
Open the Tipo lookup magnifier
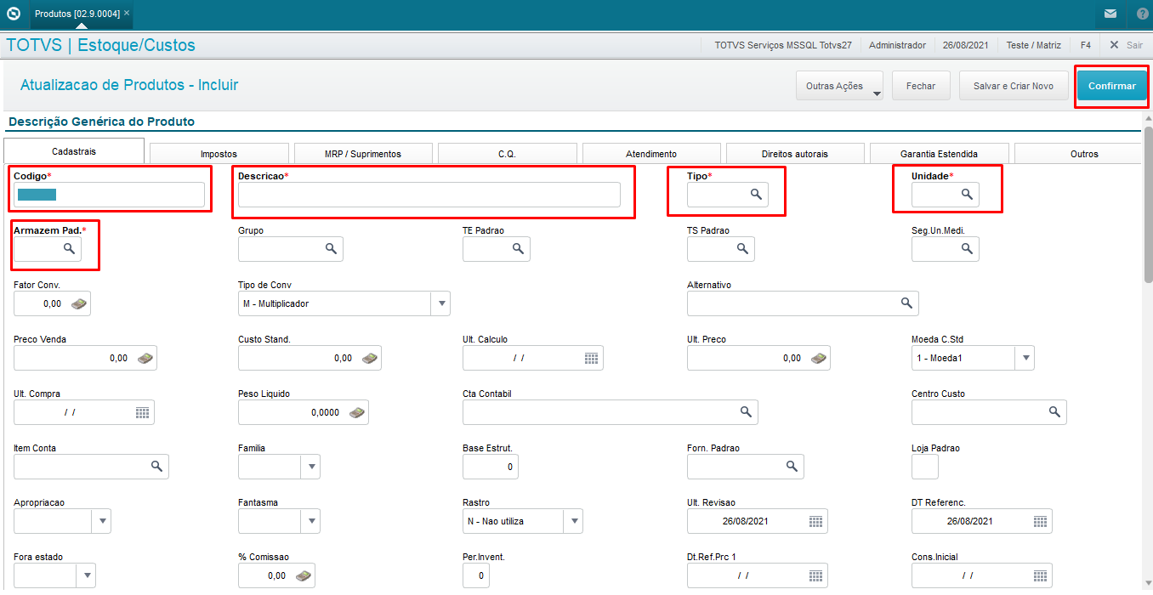point(756,195)
